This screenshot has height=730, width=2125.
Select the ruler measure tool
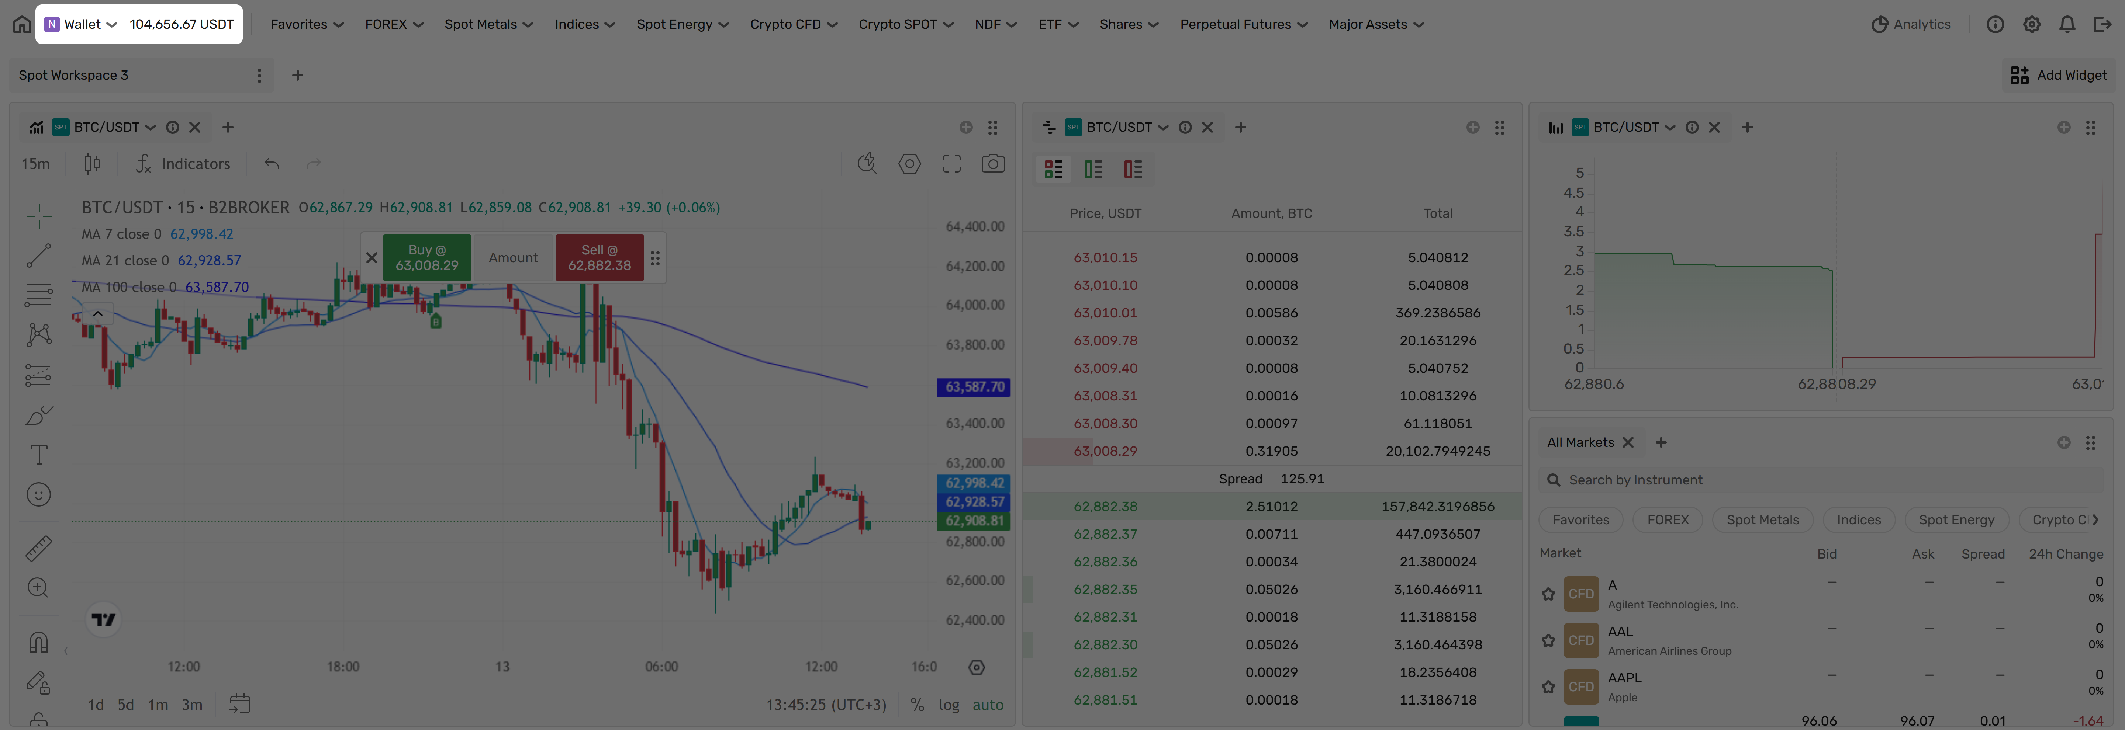pyautogui.click(x=39, y=548)
